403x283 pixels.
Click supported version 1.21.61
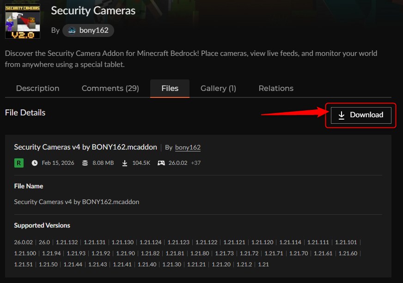click(323, 253)
